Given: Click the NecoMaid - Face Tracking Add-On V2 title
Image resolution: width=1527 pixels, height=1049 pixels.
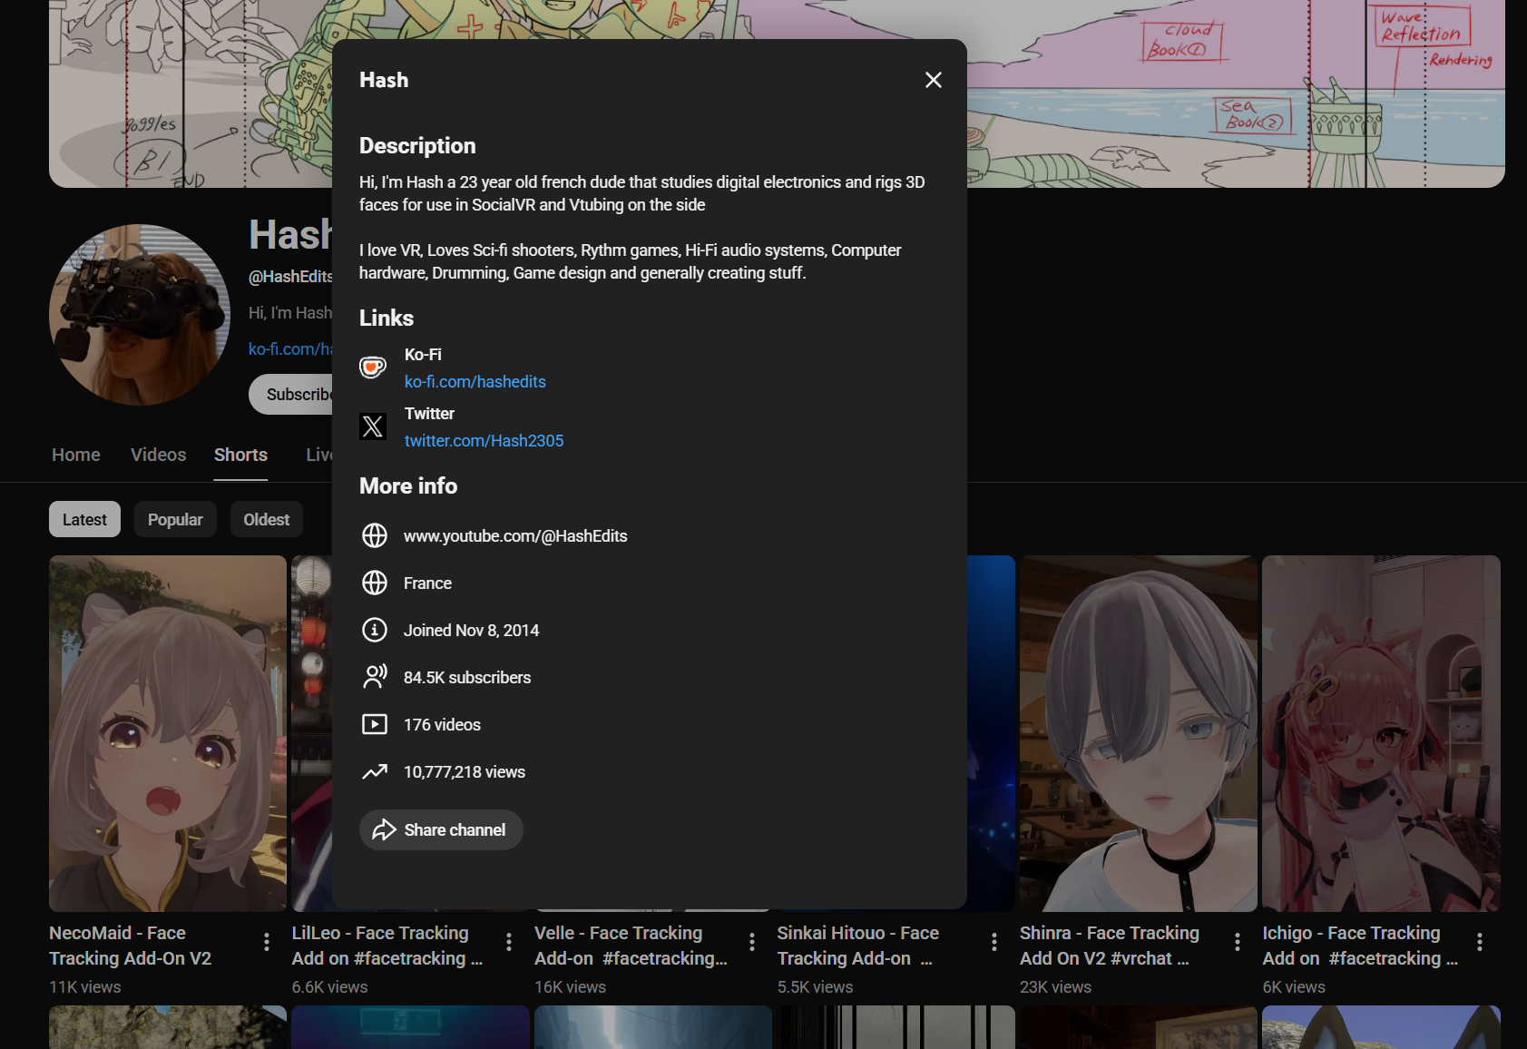Looking at the screenshot, I should coord(131,946).
